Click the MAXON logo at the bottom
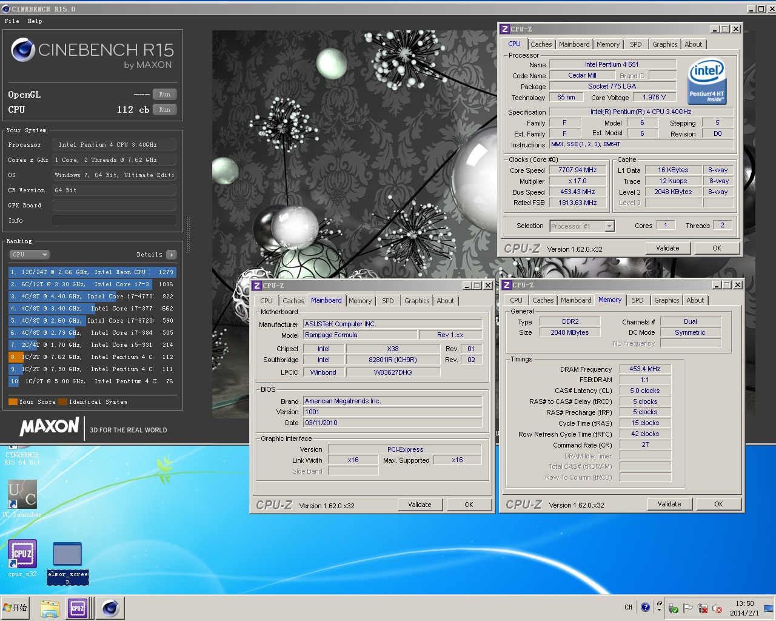This screenshot has width=776, height=621. pyautogui.click(x=50, y=427)
